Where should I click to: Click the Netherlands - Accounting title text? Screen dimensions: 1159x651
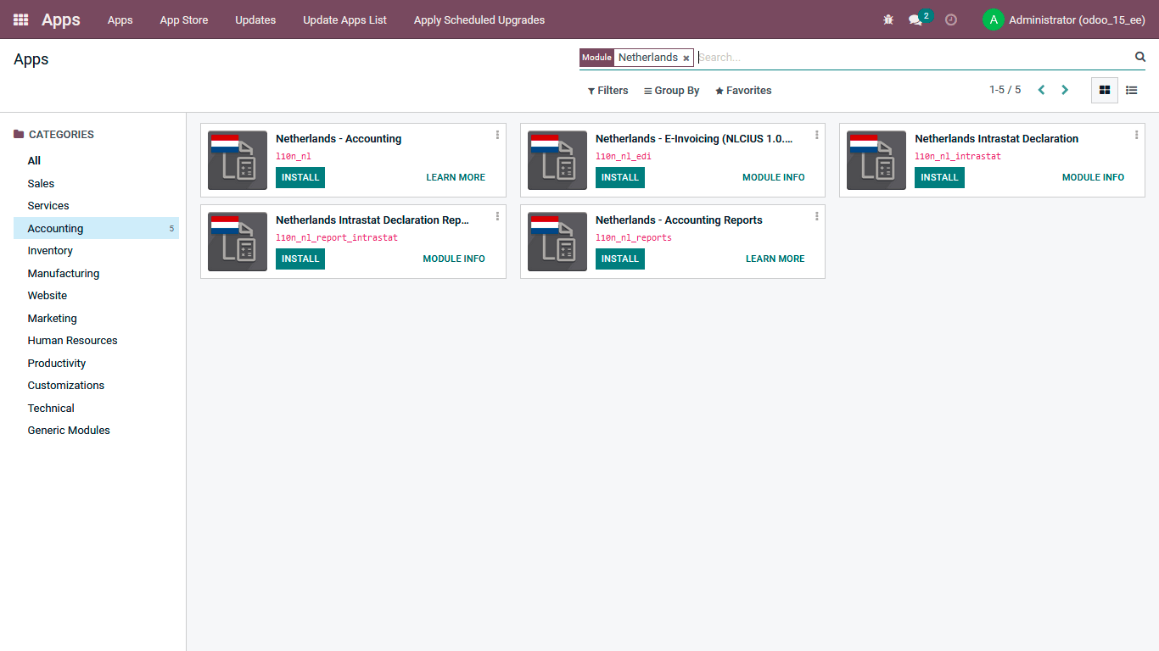339,139
